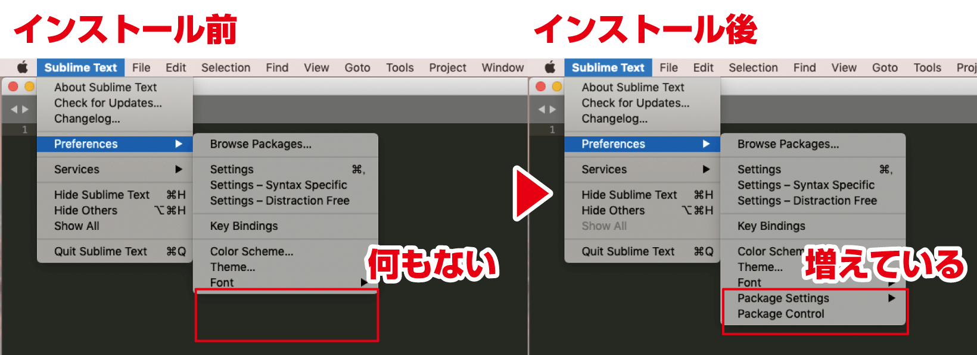
Task: Open the Window menu in the menu bar
Action: (x=502, y=68)
